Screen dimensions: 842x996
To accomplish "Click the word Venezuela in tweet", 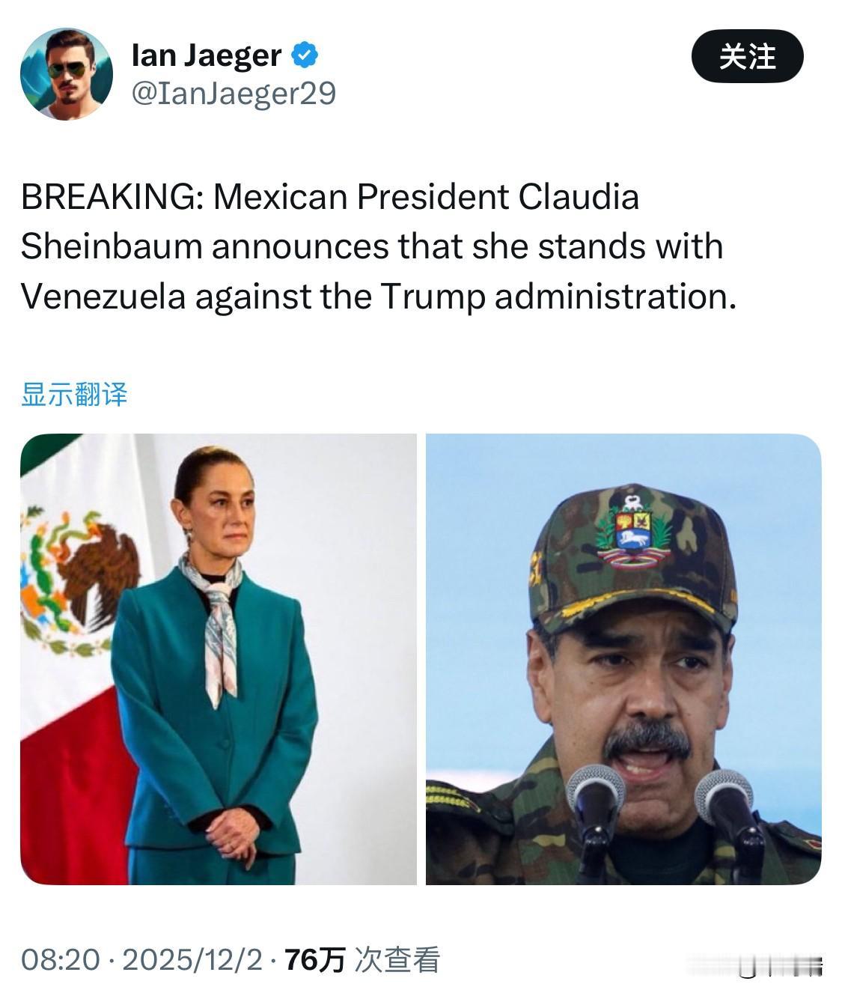I will click(103, 297).
